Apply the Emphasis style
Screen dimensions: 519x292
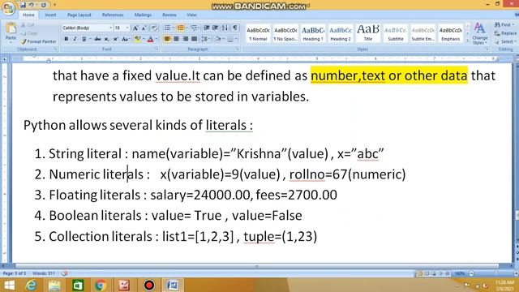tap(451, 33)
